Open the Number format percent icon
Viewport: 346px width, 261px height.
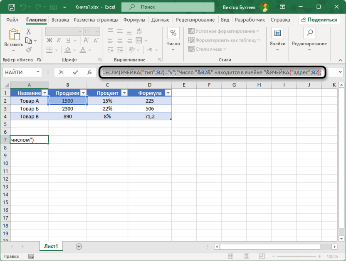point(173,34)
